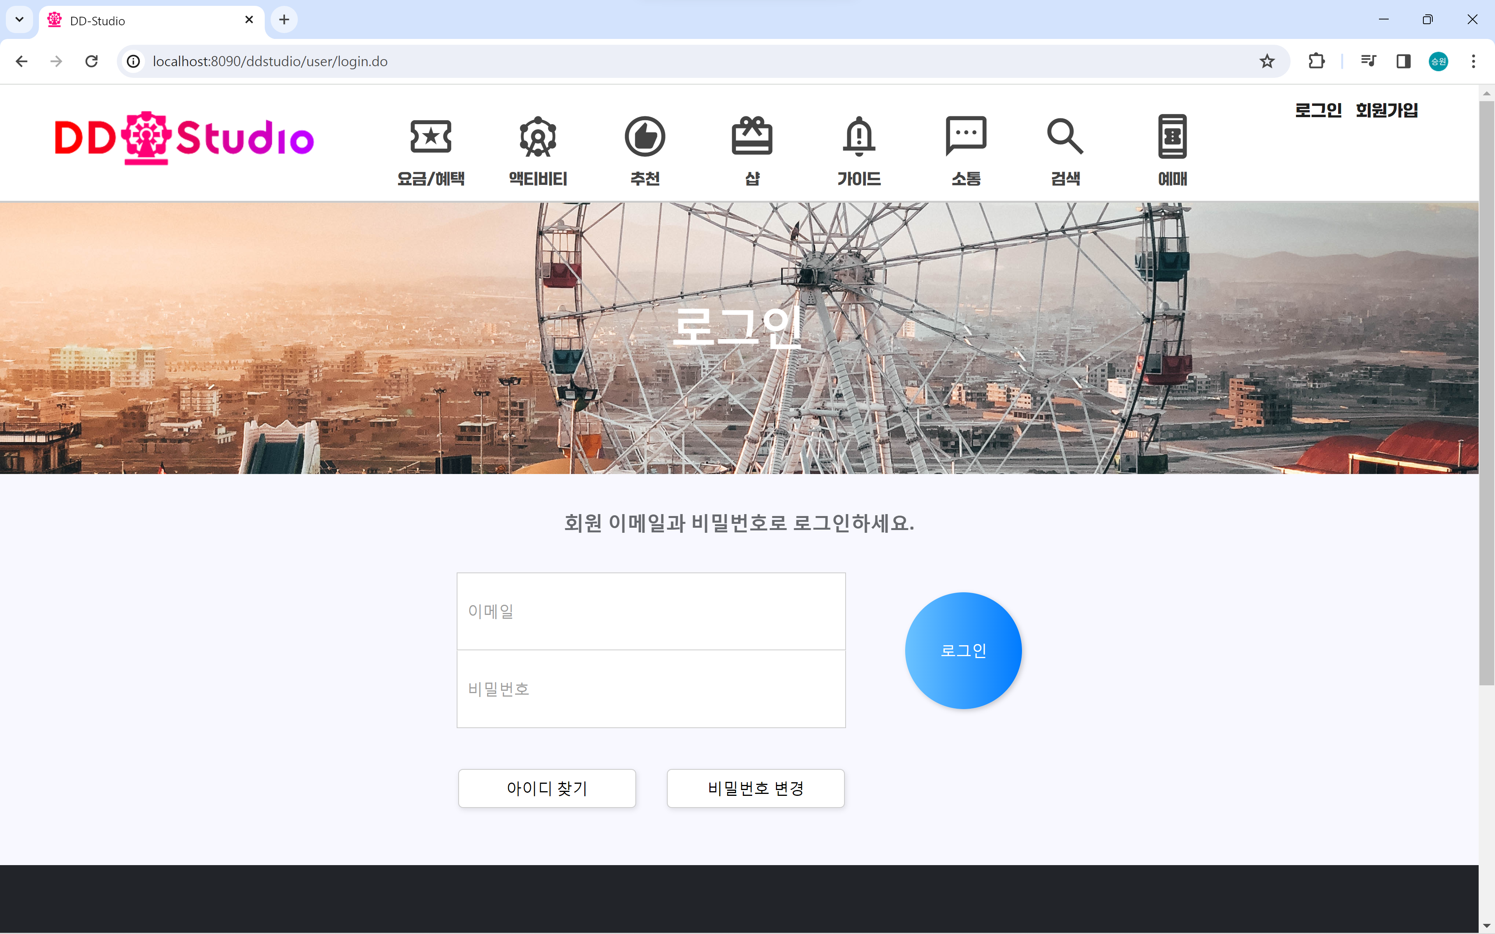Open the 액티비티 ferris wheel icon
Image resolution: width=1495 pixels, height=934 pixels.
[x=538, y=137]
